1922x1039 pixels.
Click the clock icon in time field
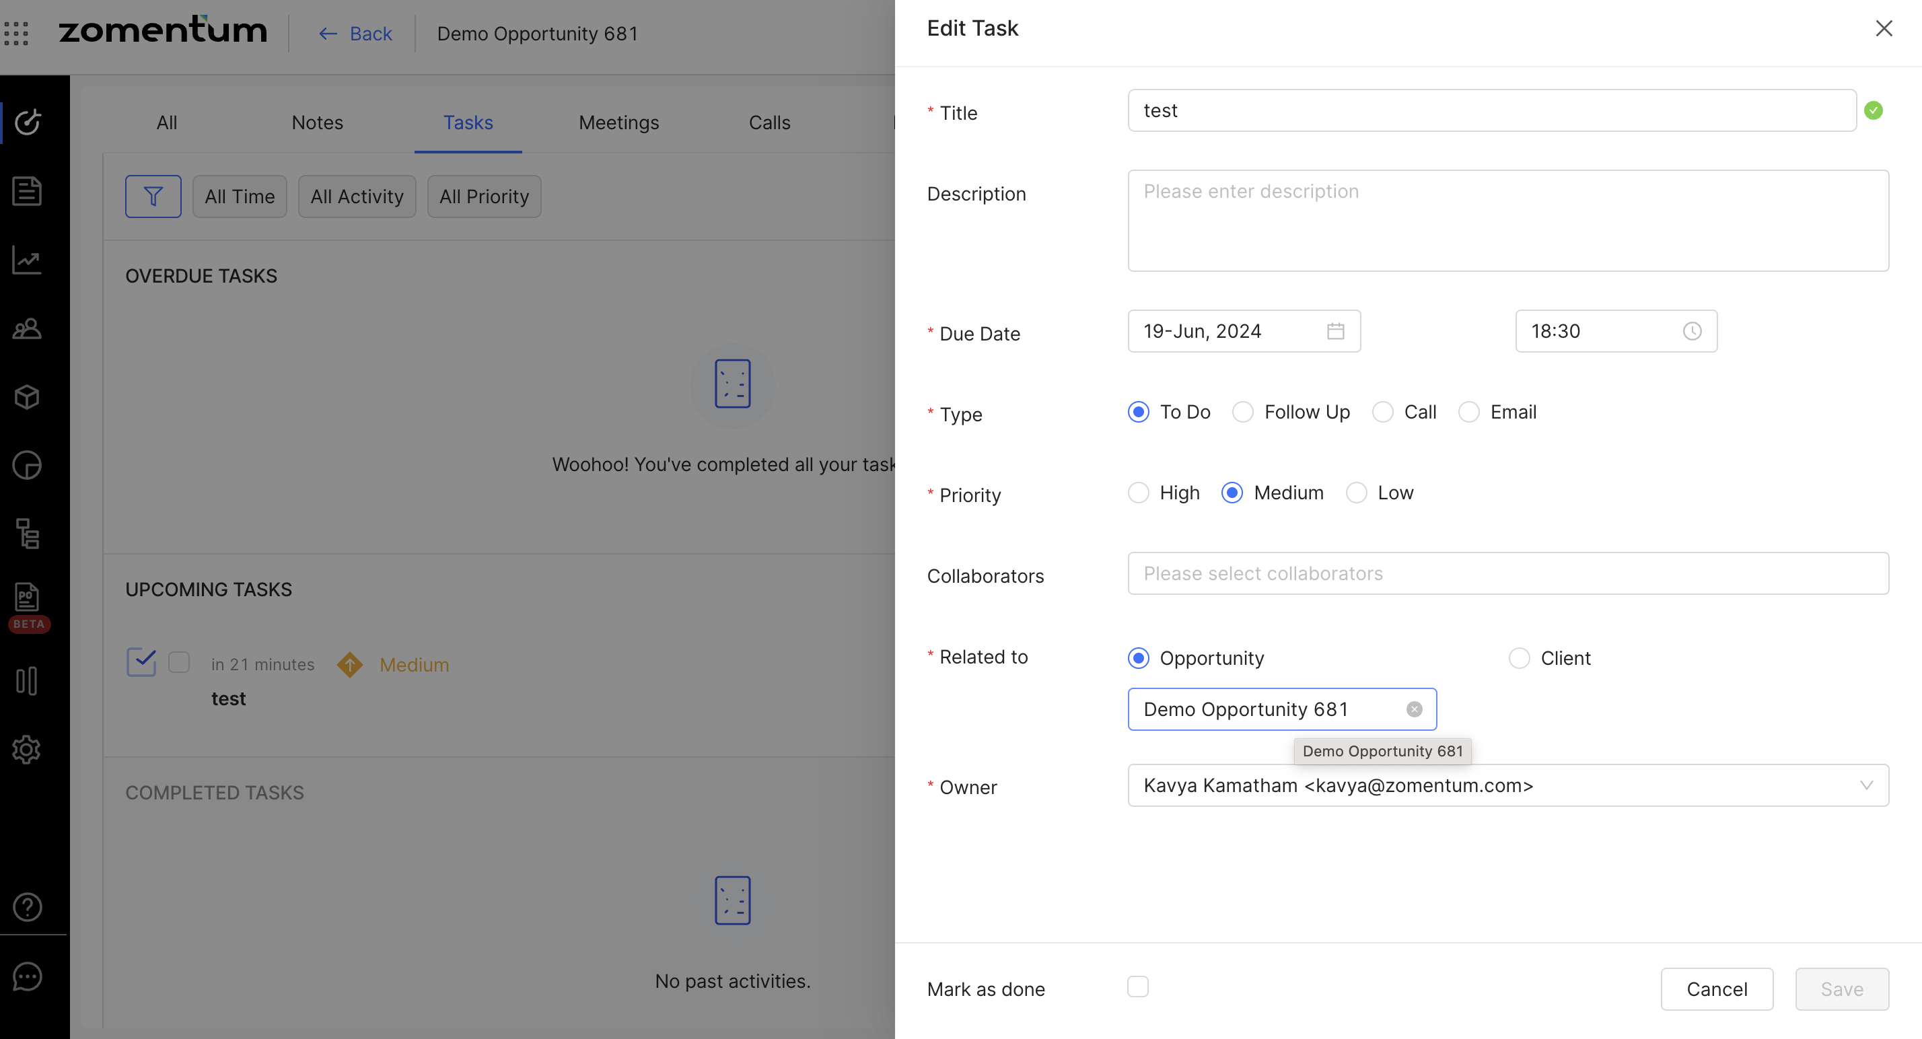1691,331
